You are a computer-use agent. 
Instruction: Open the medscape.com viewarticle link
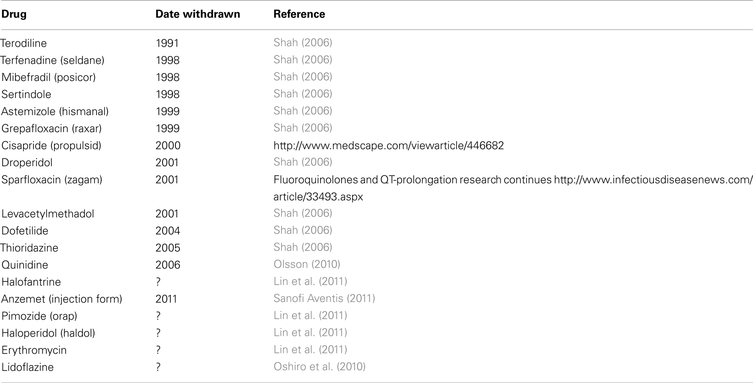(389, 145)
